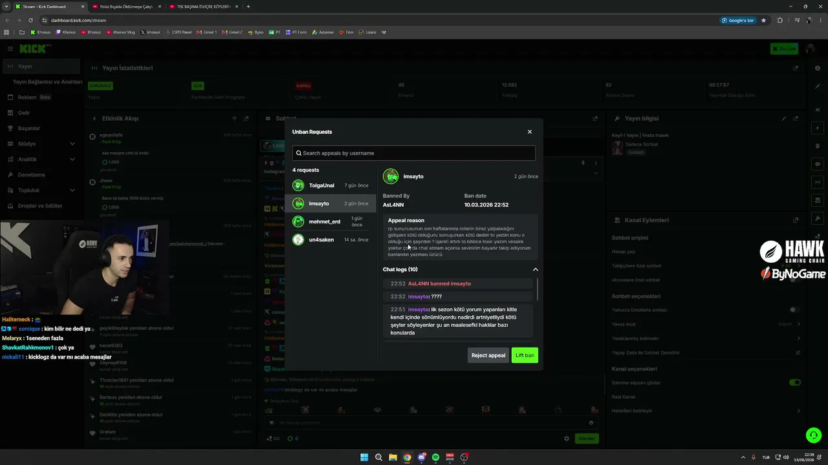Screen dimensions: 828x465
Task: Open Denetleme in the sidebar
Action: (40, 175)
